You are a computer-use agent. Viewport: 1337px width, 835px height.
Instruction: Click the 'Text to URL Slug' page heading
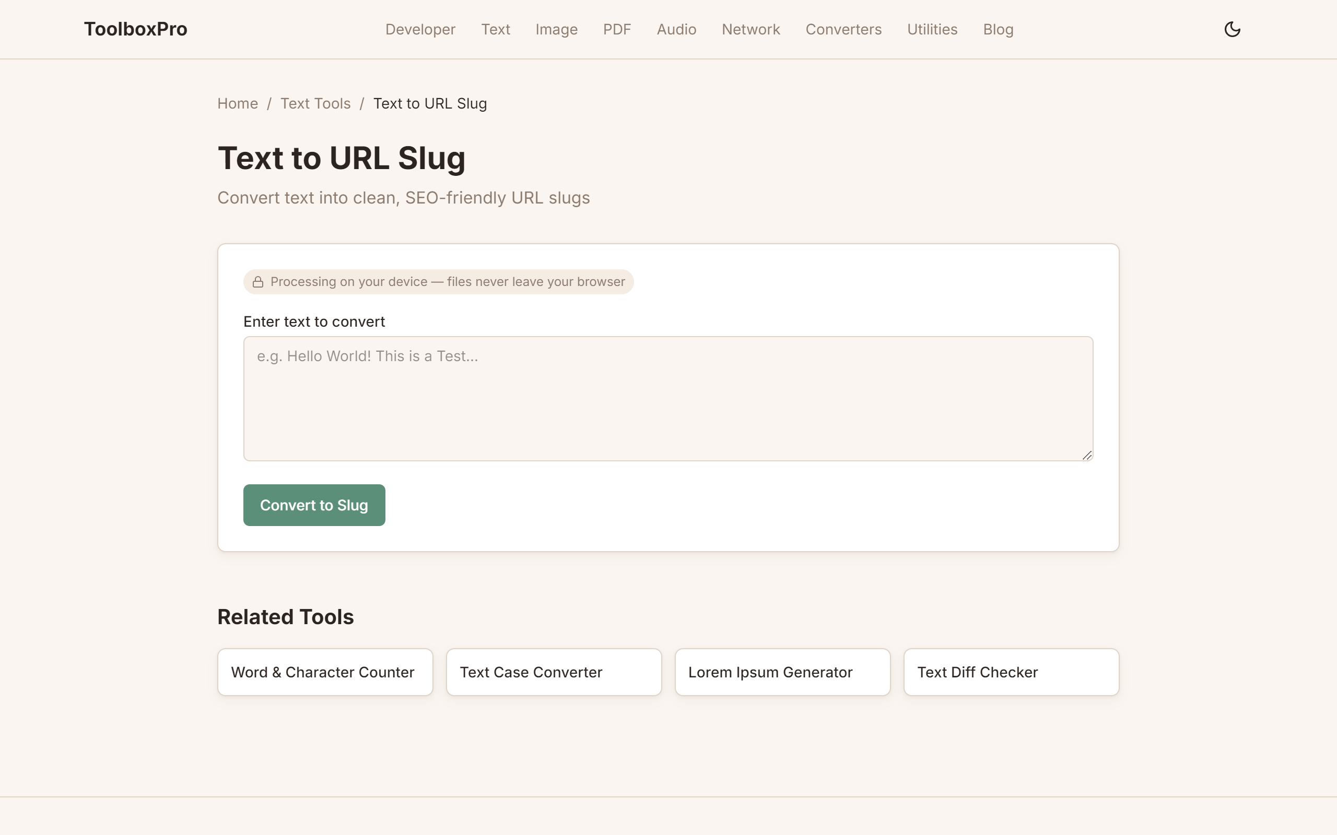coord(342,158)
